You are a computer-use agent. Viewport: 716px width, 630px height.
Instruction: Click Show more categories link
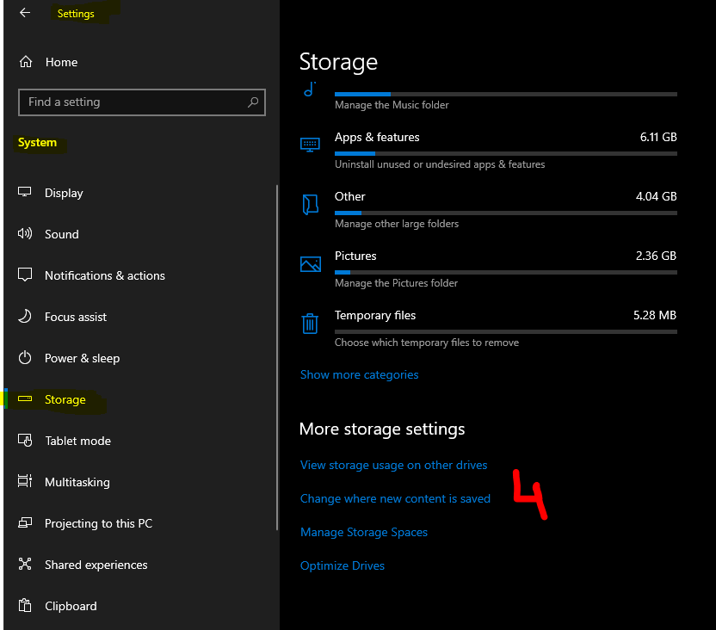pos(359,374)
